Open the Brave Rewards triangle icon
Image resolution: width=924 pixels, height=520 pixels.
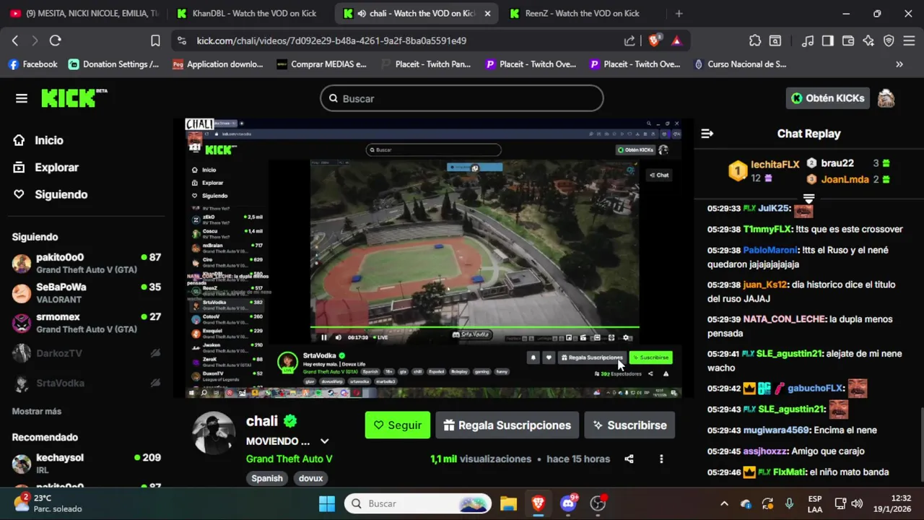click(676, 41)
